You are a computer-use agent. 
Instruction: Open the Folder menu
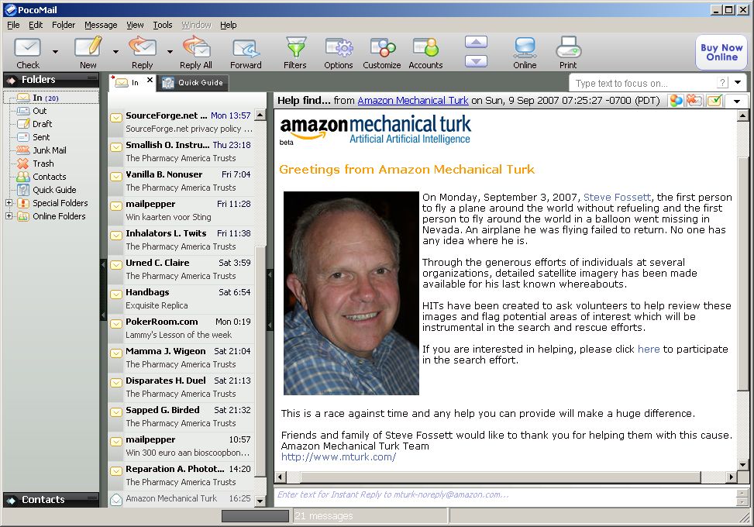tap(64, 25)
